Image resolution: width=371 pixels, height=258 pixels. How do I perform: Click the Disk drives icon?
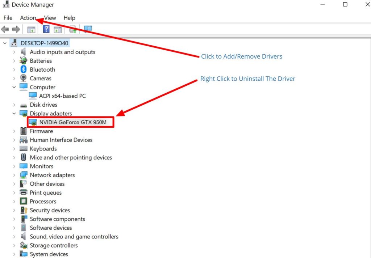(24, 105)
